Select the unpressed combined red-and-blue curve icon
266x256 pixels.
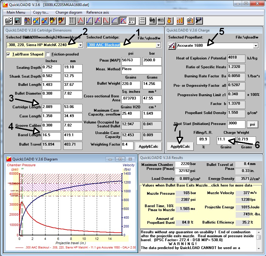[x=98, y=21]
